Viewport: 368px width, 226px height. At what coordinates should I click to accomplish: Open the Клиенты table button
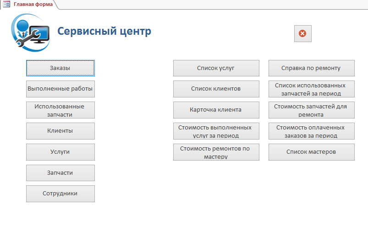pos(60,131)
